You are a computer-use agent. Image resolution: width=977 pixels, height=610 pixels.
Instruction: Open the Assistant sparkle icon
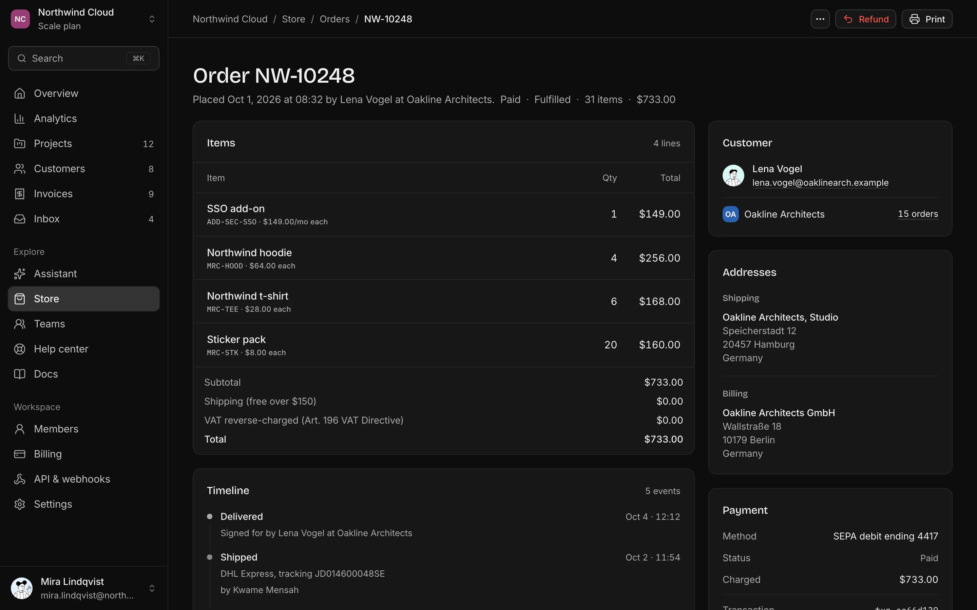tap(19, 273)
